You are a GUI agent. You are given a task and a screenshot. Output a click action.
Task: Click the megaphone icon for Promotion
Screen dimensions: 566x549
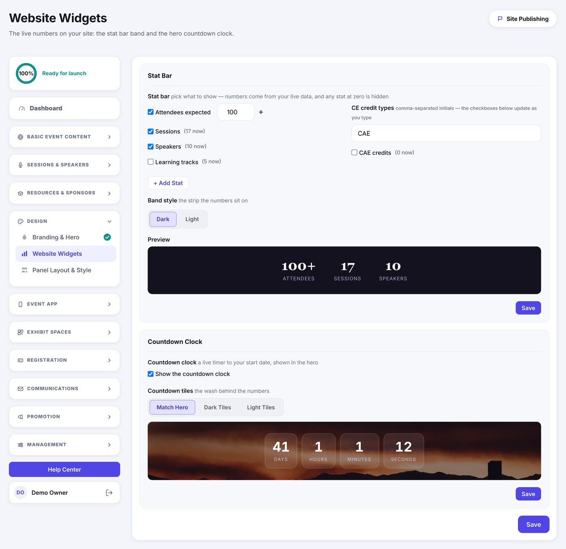(20, 417)
